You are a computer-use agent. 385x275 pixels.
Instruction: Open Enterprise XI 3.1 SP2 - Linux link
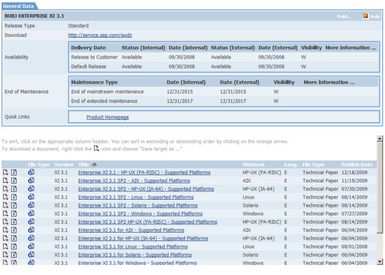coord(136,197)
